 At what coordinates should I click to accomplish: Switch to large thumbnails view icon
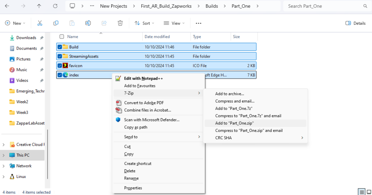(369, 192)
